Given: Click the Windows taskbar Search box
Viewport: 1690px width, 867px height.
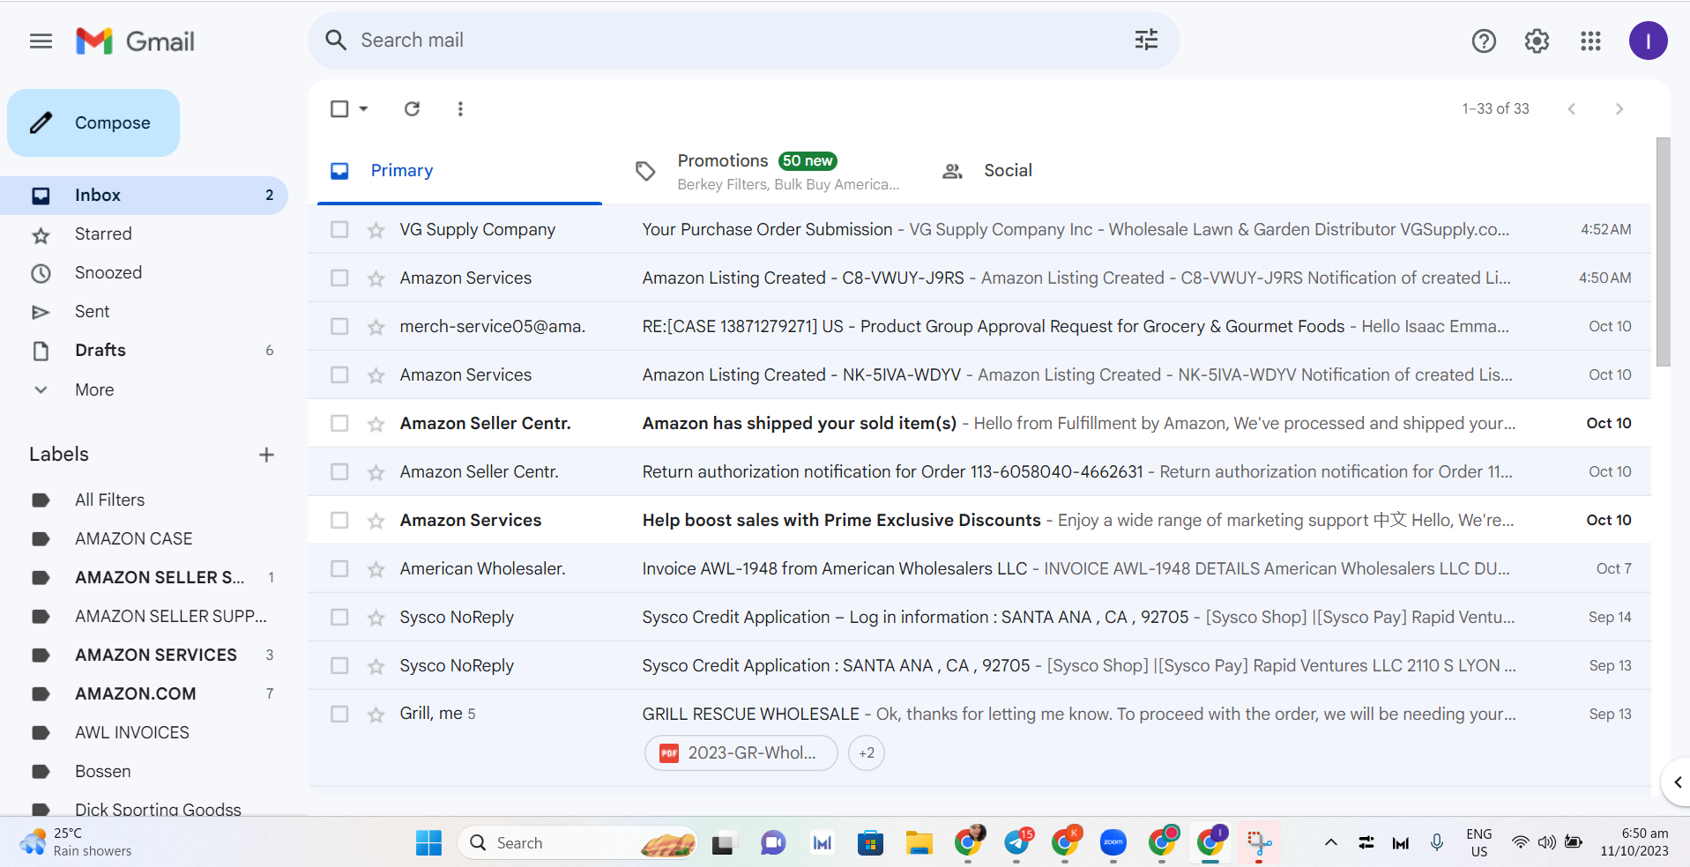Looking at the screenshot, I should [577, 843].
